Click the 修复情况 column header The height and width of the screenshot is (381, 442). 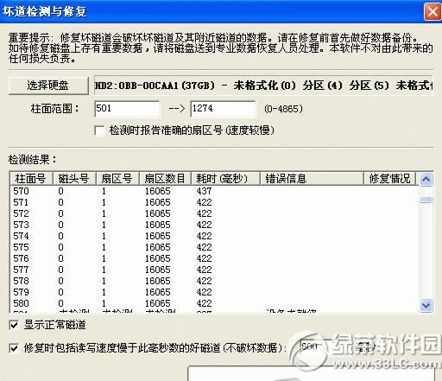(390, 179)
